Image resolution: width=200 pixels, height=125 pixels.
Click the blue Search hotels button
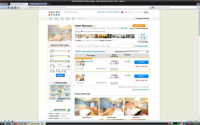(60, 75)
